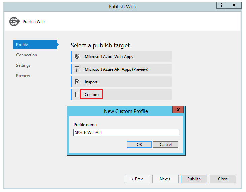
Task: Choose Microsoft Azure Web Apps target
Action: [121, 56]
